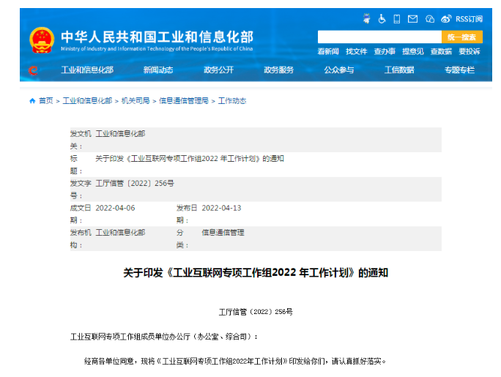501x377 pixels.
Task: Open 工信数据 navigation menu
Action: click(x=399, y=70)
